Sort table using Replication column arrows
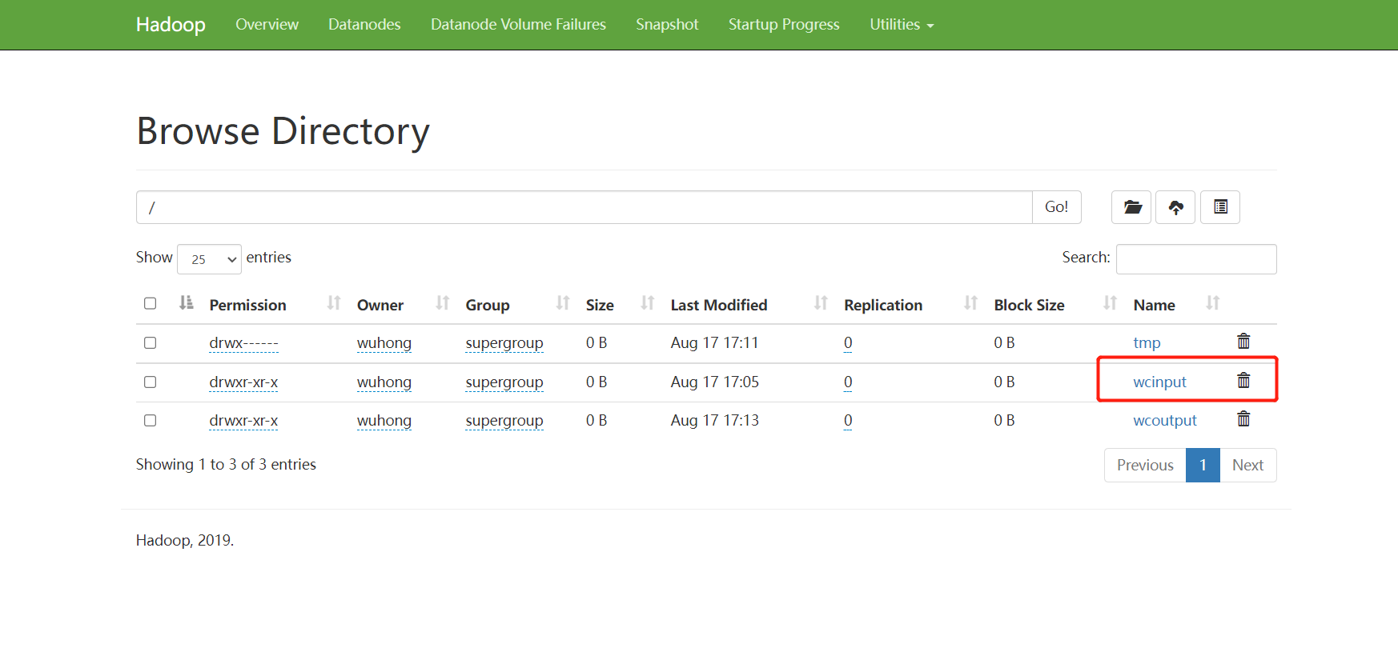1398x648 pixels. (971, 303)
